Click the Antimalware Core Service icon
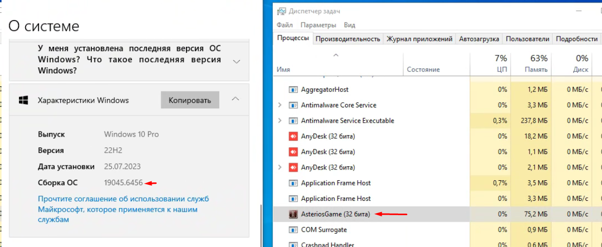This screenshot has width=602, height=247. click(293, 105)
